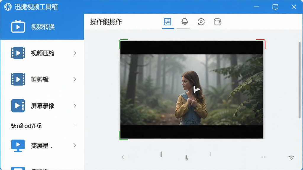
Task: Click the vertical scrollbar on right edge
Action: [299, 80]
